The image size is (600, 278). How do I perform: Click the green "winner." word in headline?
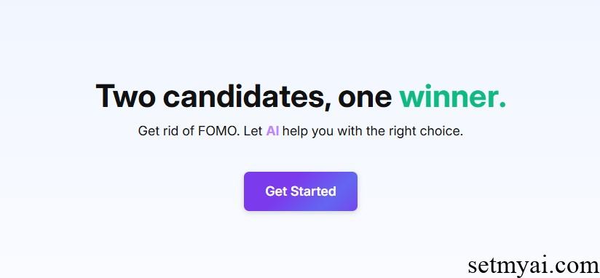tap(452, 96)
